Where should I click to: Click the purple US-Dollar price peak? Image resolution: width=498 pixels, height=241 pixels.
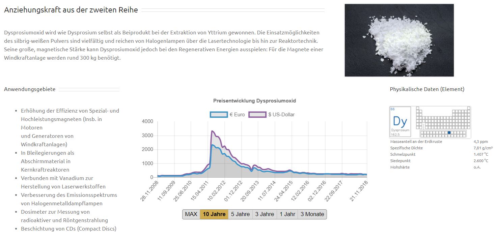click(212, 131)
